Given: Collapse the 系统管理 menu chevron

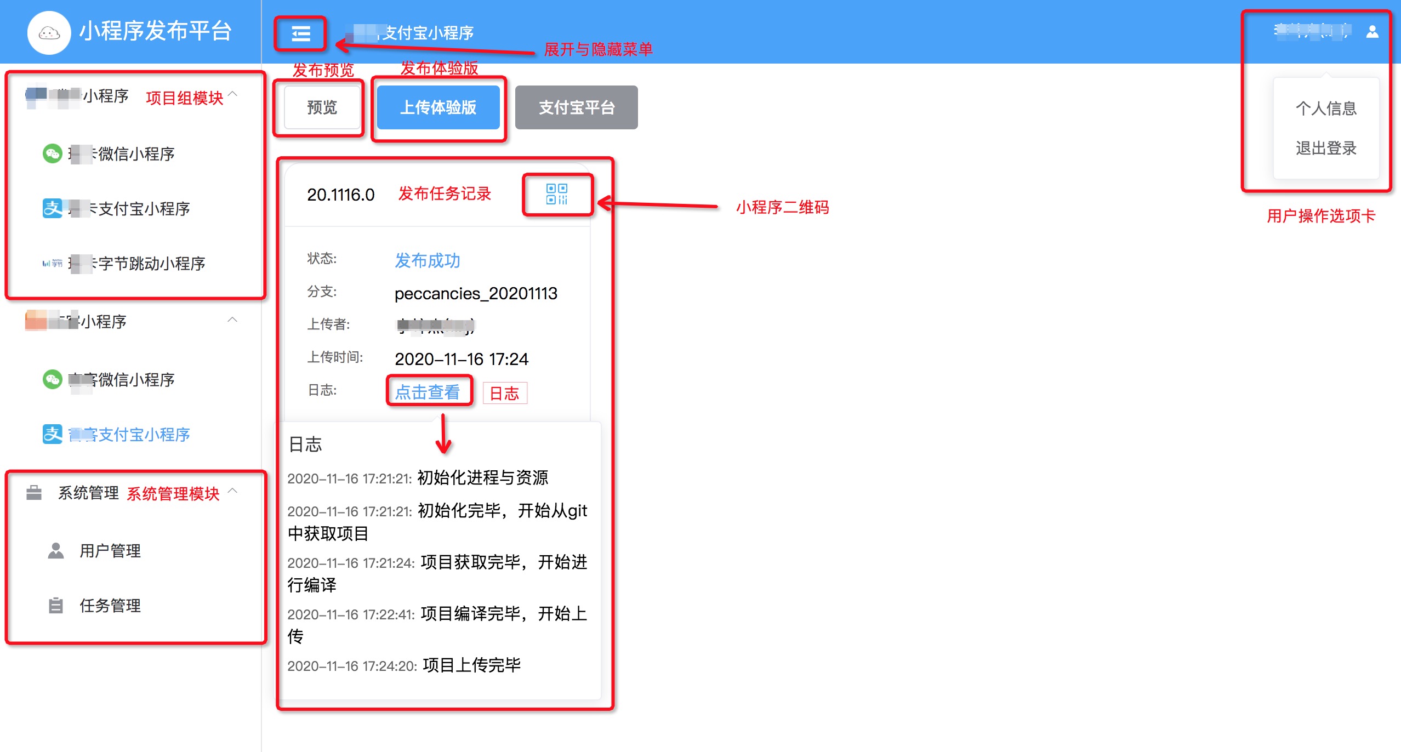Looking at the screenshot, I should click(232, 491).
